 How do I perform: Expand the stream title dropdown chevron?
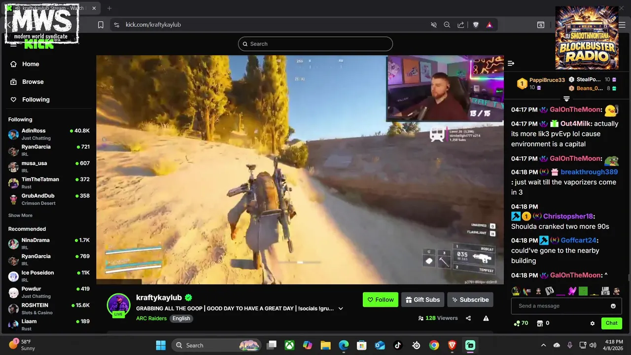[x=341, y=309]
